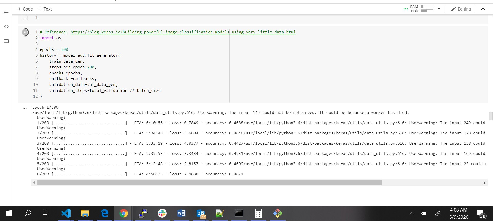Collapse the header with the chevron

click(483, 9)
